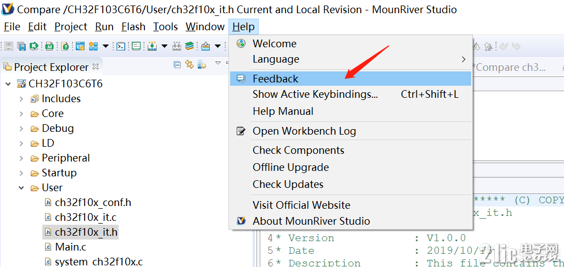The width and height of the screenshot is (564, 267).
Task: Click the tray with download arrow icon
Action: [205, 46]
